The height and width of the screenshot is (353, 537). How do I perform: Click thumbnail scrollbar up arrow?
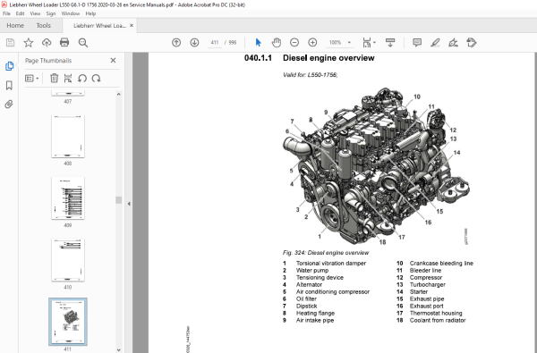pyautogui.click(x=118, y=94)
